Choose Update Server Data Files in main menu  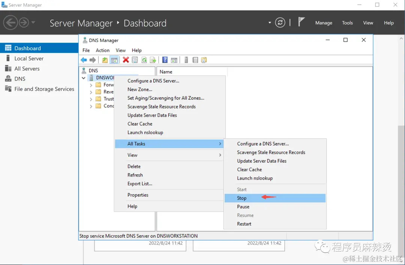pyautogui.click(x=170, y=115)
